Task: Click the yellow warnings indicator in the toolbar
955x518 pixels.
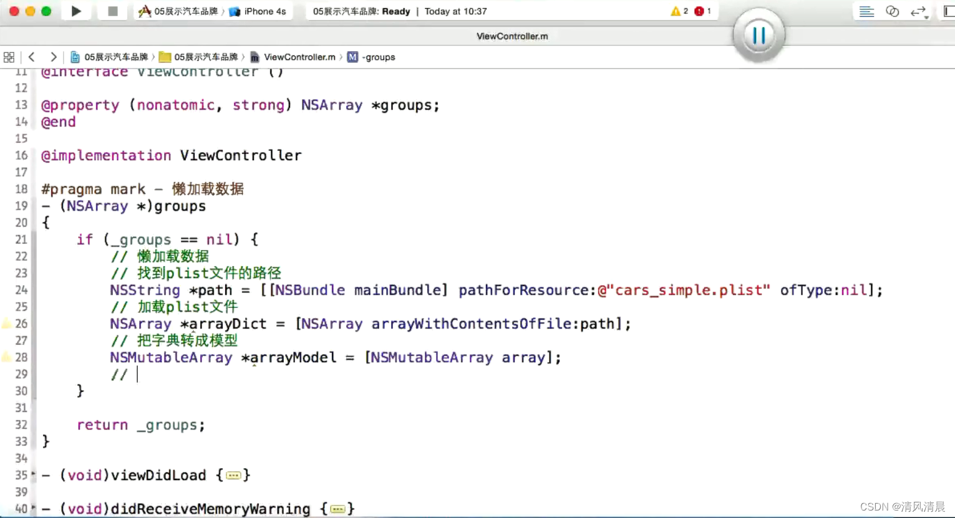Action: click(x=679, y=11)
